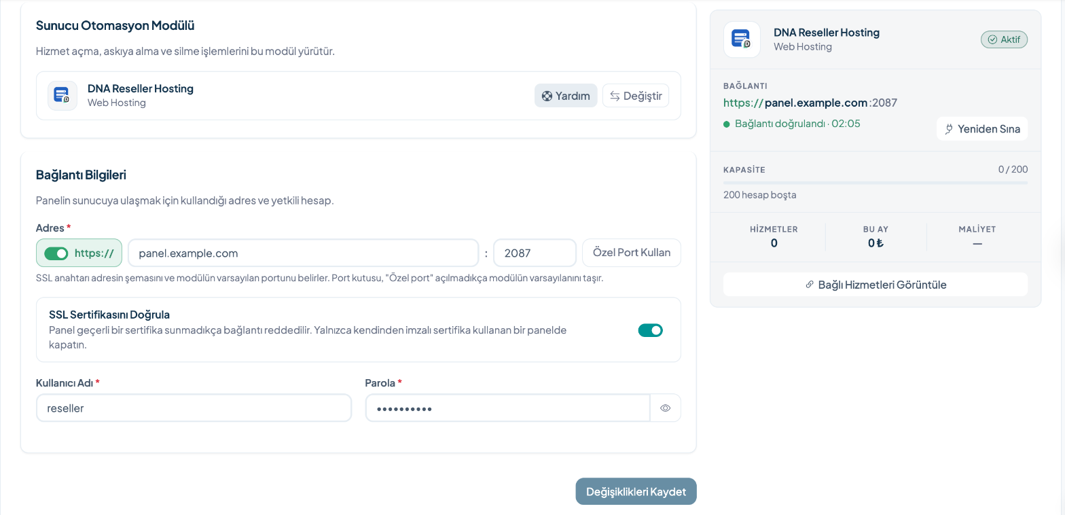Click the MALİYET label

pyautogui.click(x=977, y=229)
